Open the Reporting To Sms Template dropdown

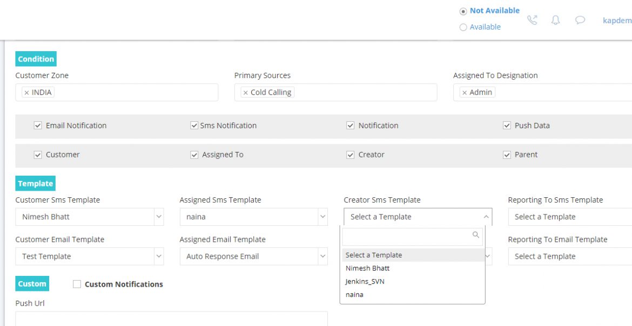(570, 217)
